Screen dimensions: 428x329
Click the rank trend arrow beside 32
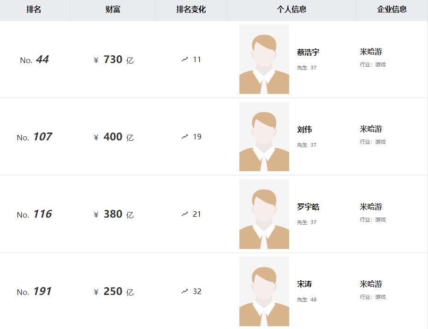[x=185, y=291]
